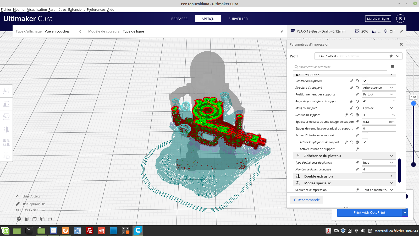Open the 'Type d'affichage' view selector

(x=49, y=31)
